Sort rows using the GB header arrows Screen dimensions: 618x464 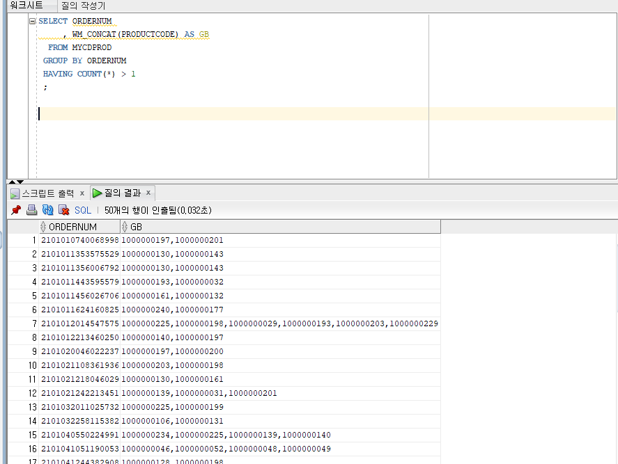[x=125, y=226]
